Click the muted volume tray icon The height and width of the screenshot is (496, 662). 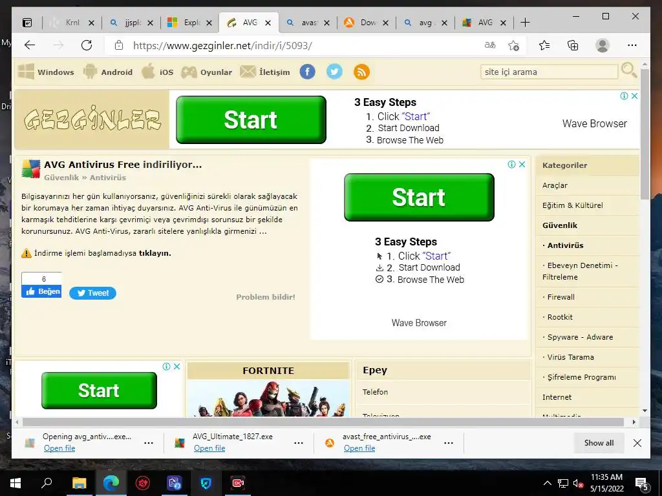pos(579,484)
